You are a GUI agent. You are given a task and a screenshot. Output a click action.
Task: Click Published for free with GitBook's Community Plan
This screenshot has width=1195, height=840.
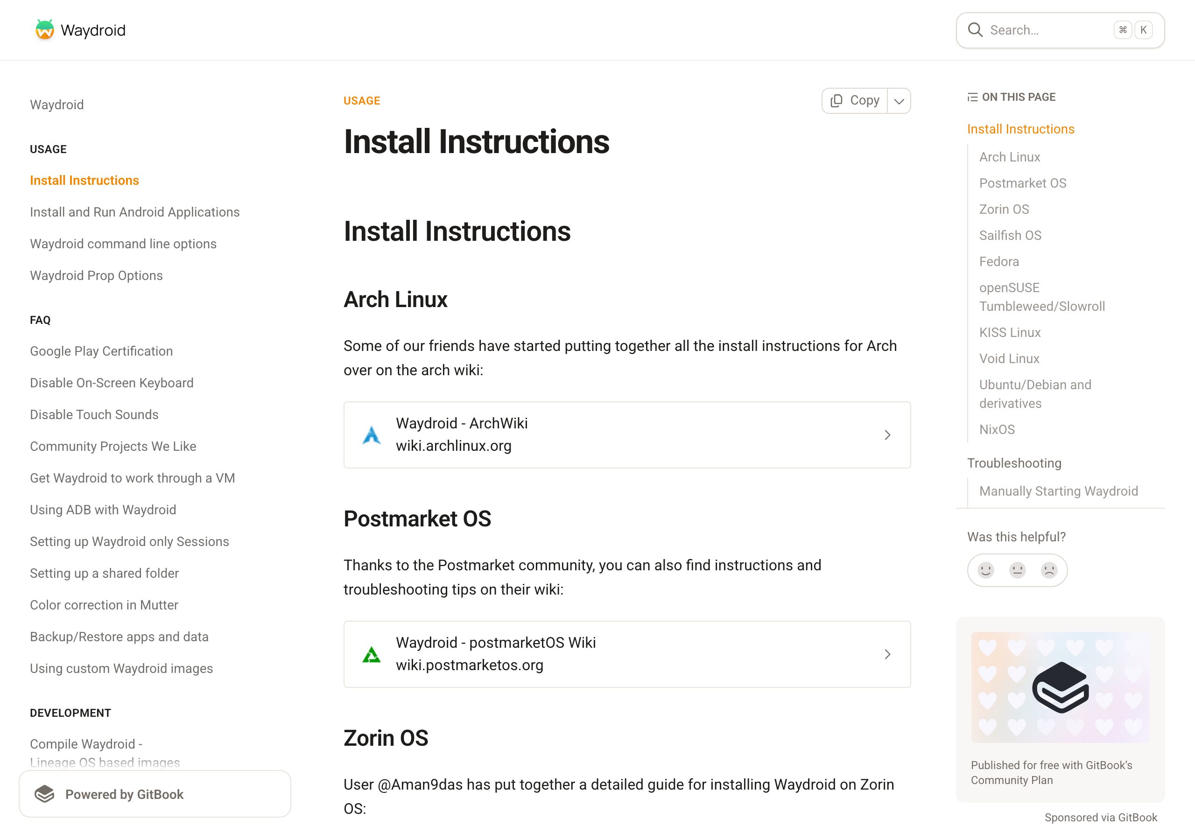[1051, 772]
